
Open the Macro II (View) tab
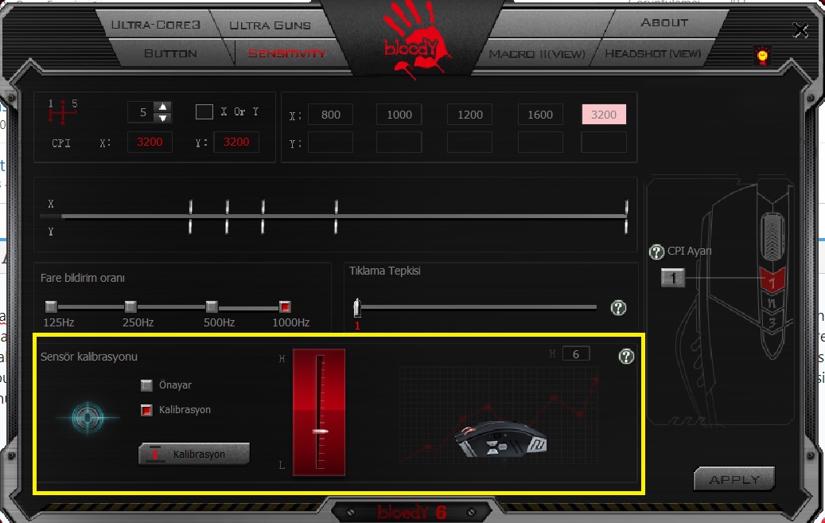[537, 53]
